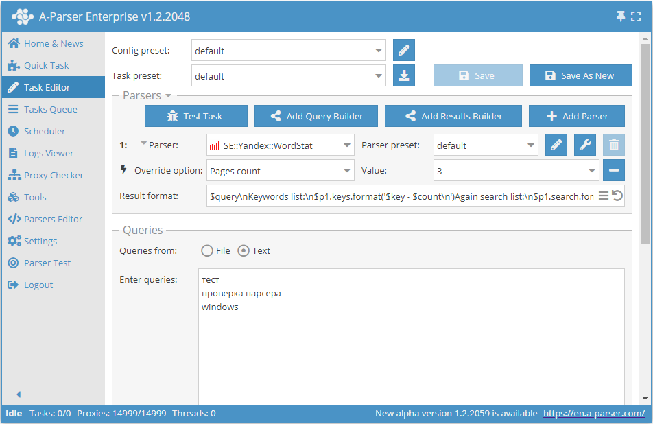Image resolution: width=653 pixels, height=424 pixels.
Task: Click in the Enter queries text area
Action: pyautogui.click(x=412, y=343)
